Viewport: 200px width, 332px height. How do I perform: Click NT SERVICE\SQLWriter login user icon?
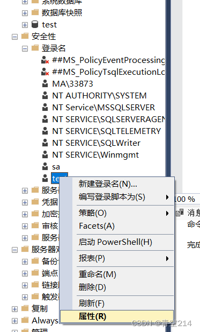(45, 143)
